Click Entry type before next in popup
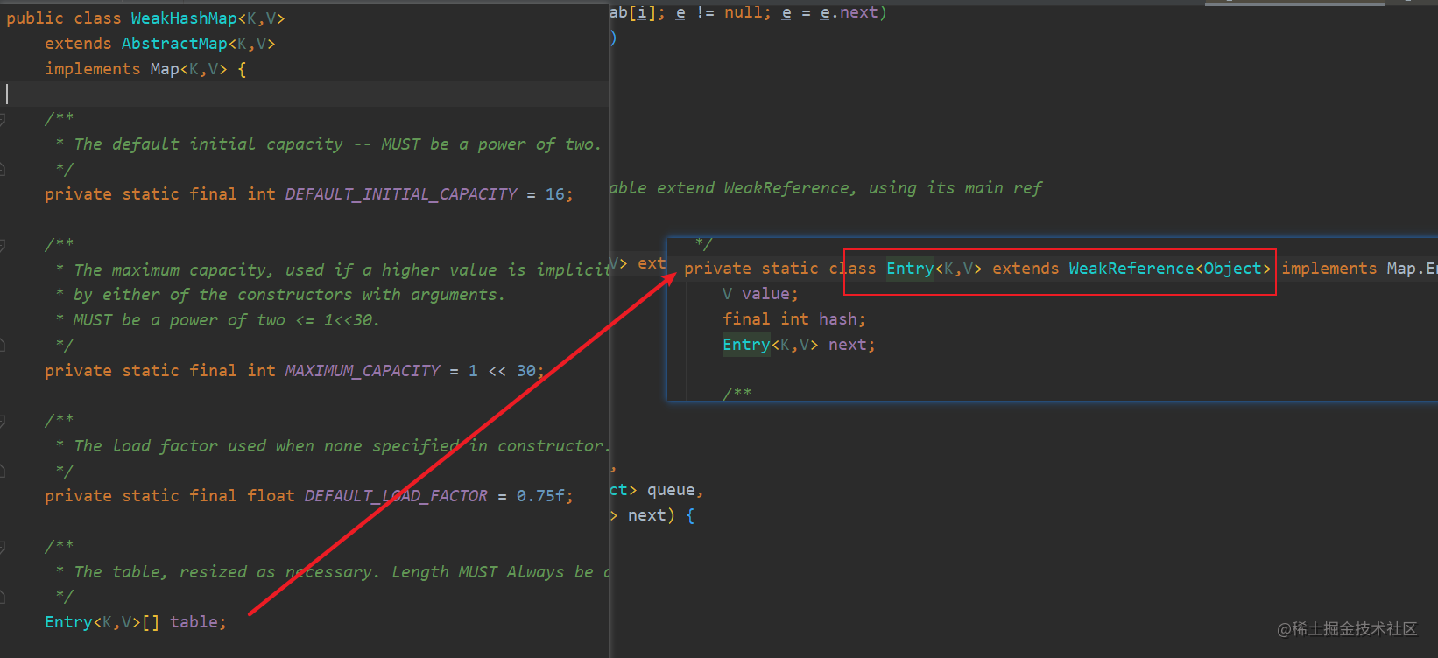This screenshot has width=1438, height=658. (746, 345)
